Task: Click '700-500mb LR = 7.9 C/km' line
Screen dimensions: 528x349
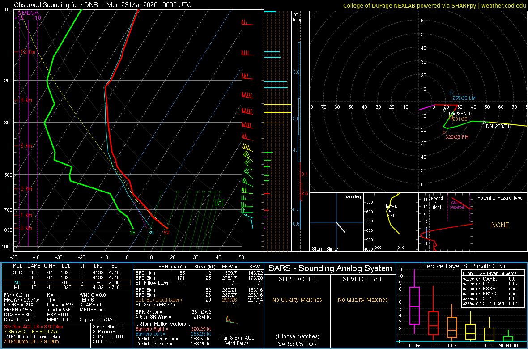Action: (32, 341)
